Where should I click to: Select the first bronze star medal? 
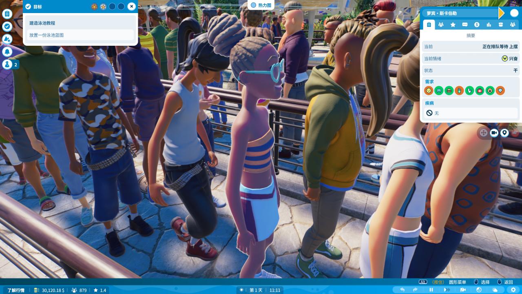94,7
